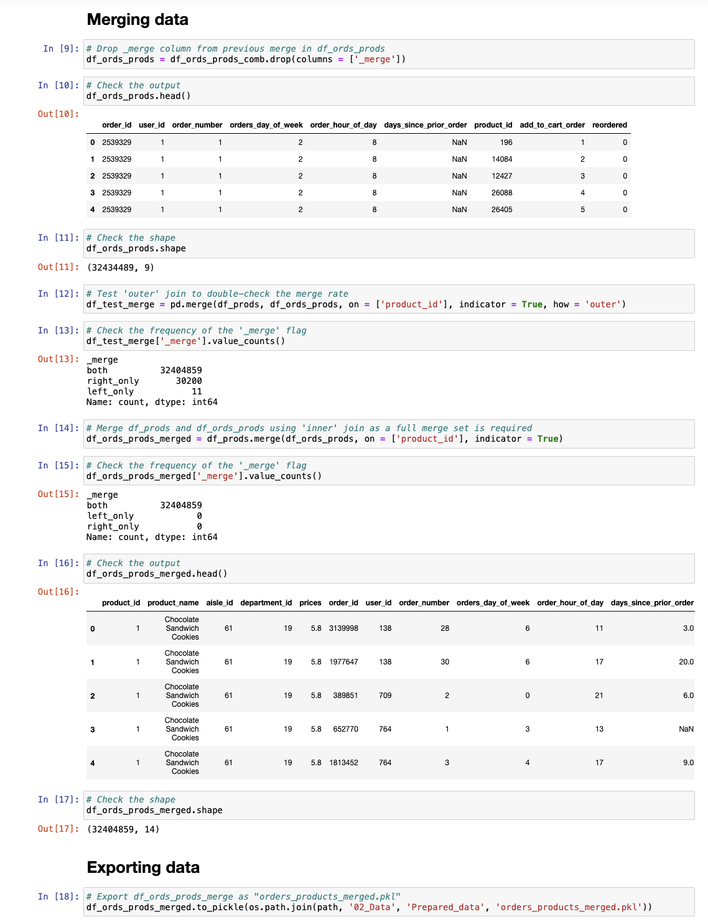
Task: Click the "product_name" column header
Action: tap(173, 603)
